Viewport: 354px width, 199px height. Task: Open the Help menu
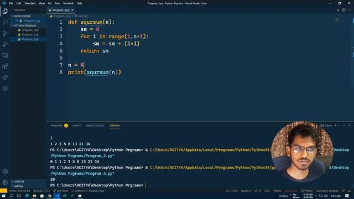80,3
